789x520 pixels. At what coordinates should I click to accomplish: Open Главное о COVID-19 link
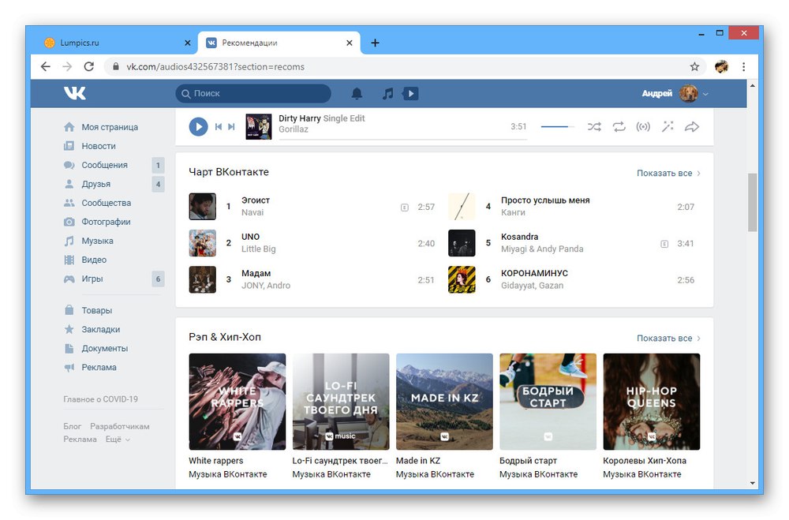point(101,399)
